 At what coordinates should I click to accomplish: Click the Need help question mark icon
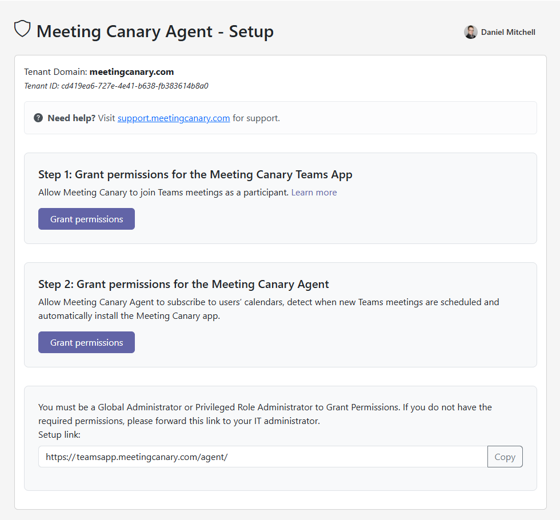[x=38, y=117]
